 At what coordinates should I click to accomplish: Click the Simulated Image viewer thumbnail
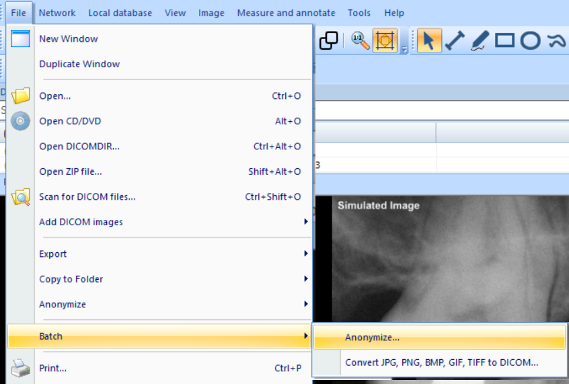[x=451, y=259]
